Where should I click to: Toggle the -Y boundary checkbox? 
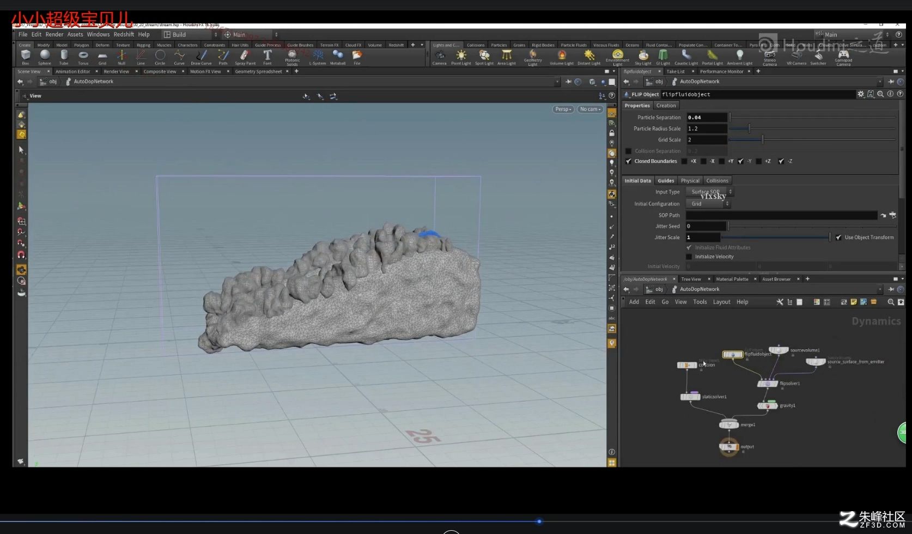click(x=741, y=161)
